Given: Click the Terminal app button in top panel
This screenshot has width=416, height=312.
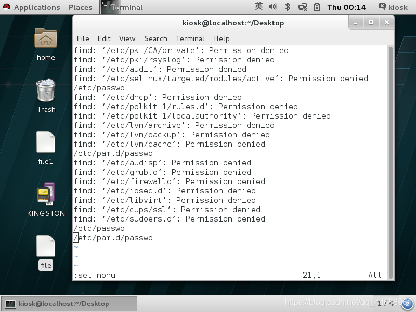Looking at the screenshot, I should pyautogui.click(x=122, y=7).
